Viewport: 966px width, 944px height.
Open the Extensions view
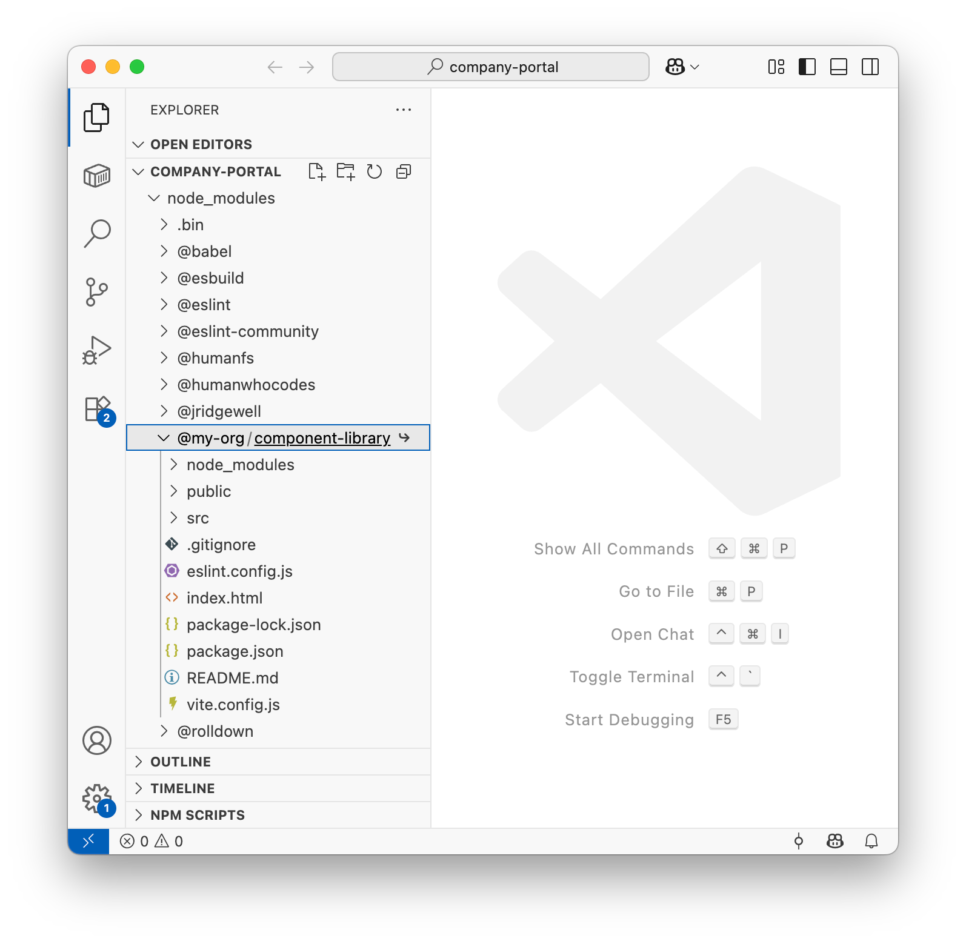click(x=97, y=410)
